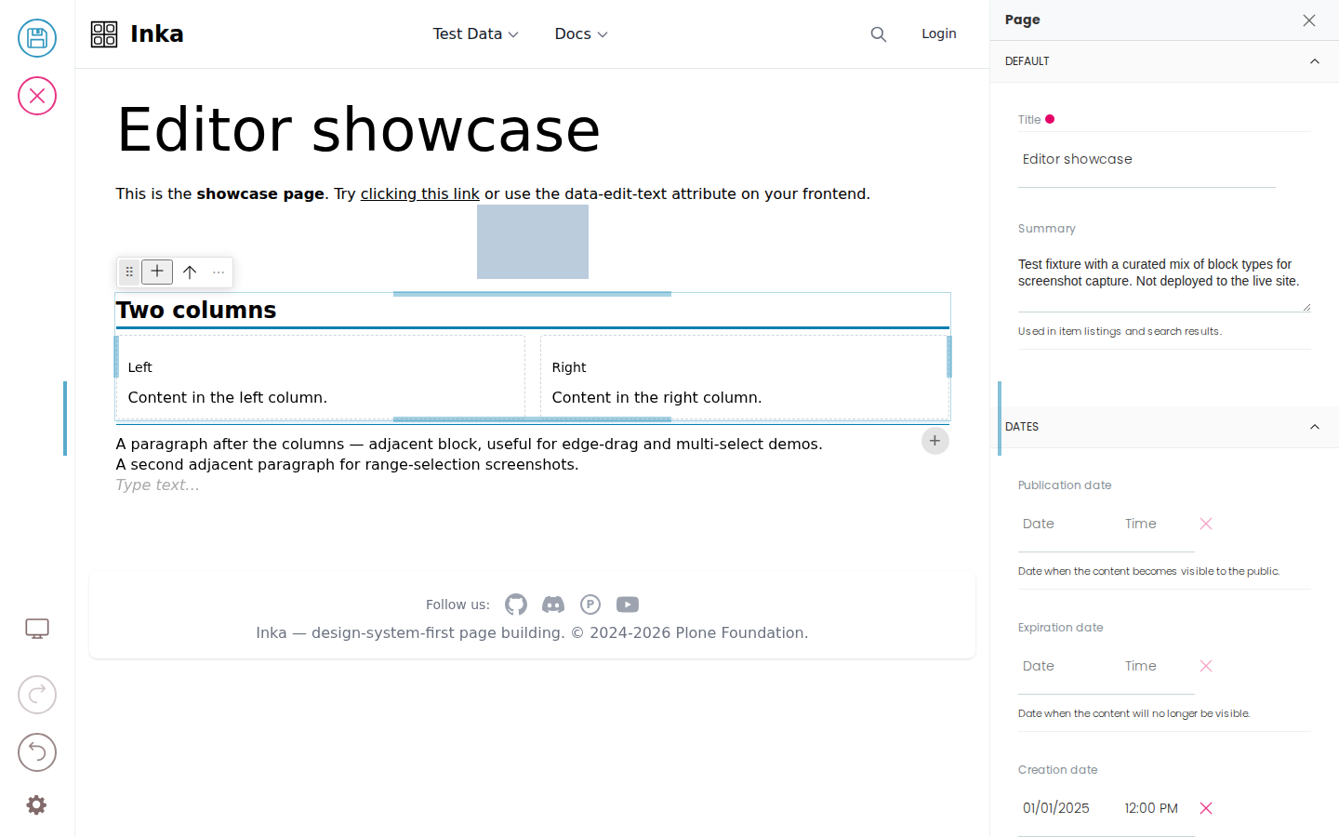
Task: Open the Docs dropdown menu
Action: tap(581, 34)
